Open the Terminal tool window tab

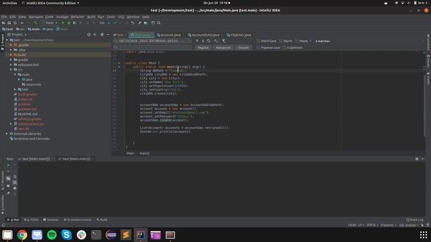click(51, 220)
